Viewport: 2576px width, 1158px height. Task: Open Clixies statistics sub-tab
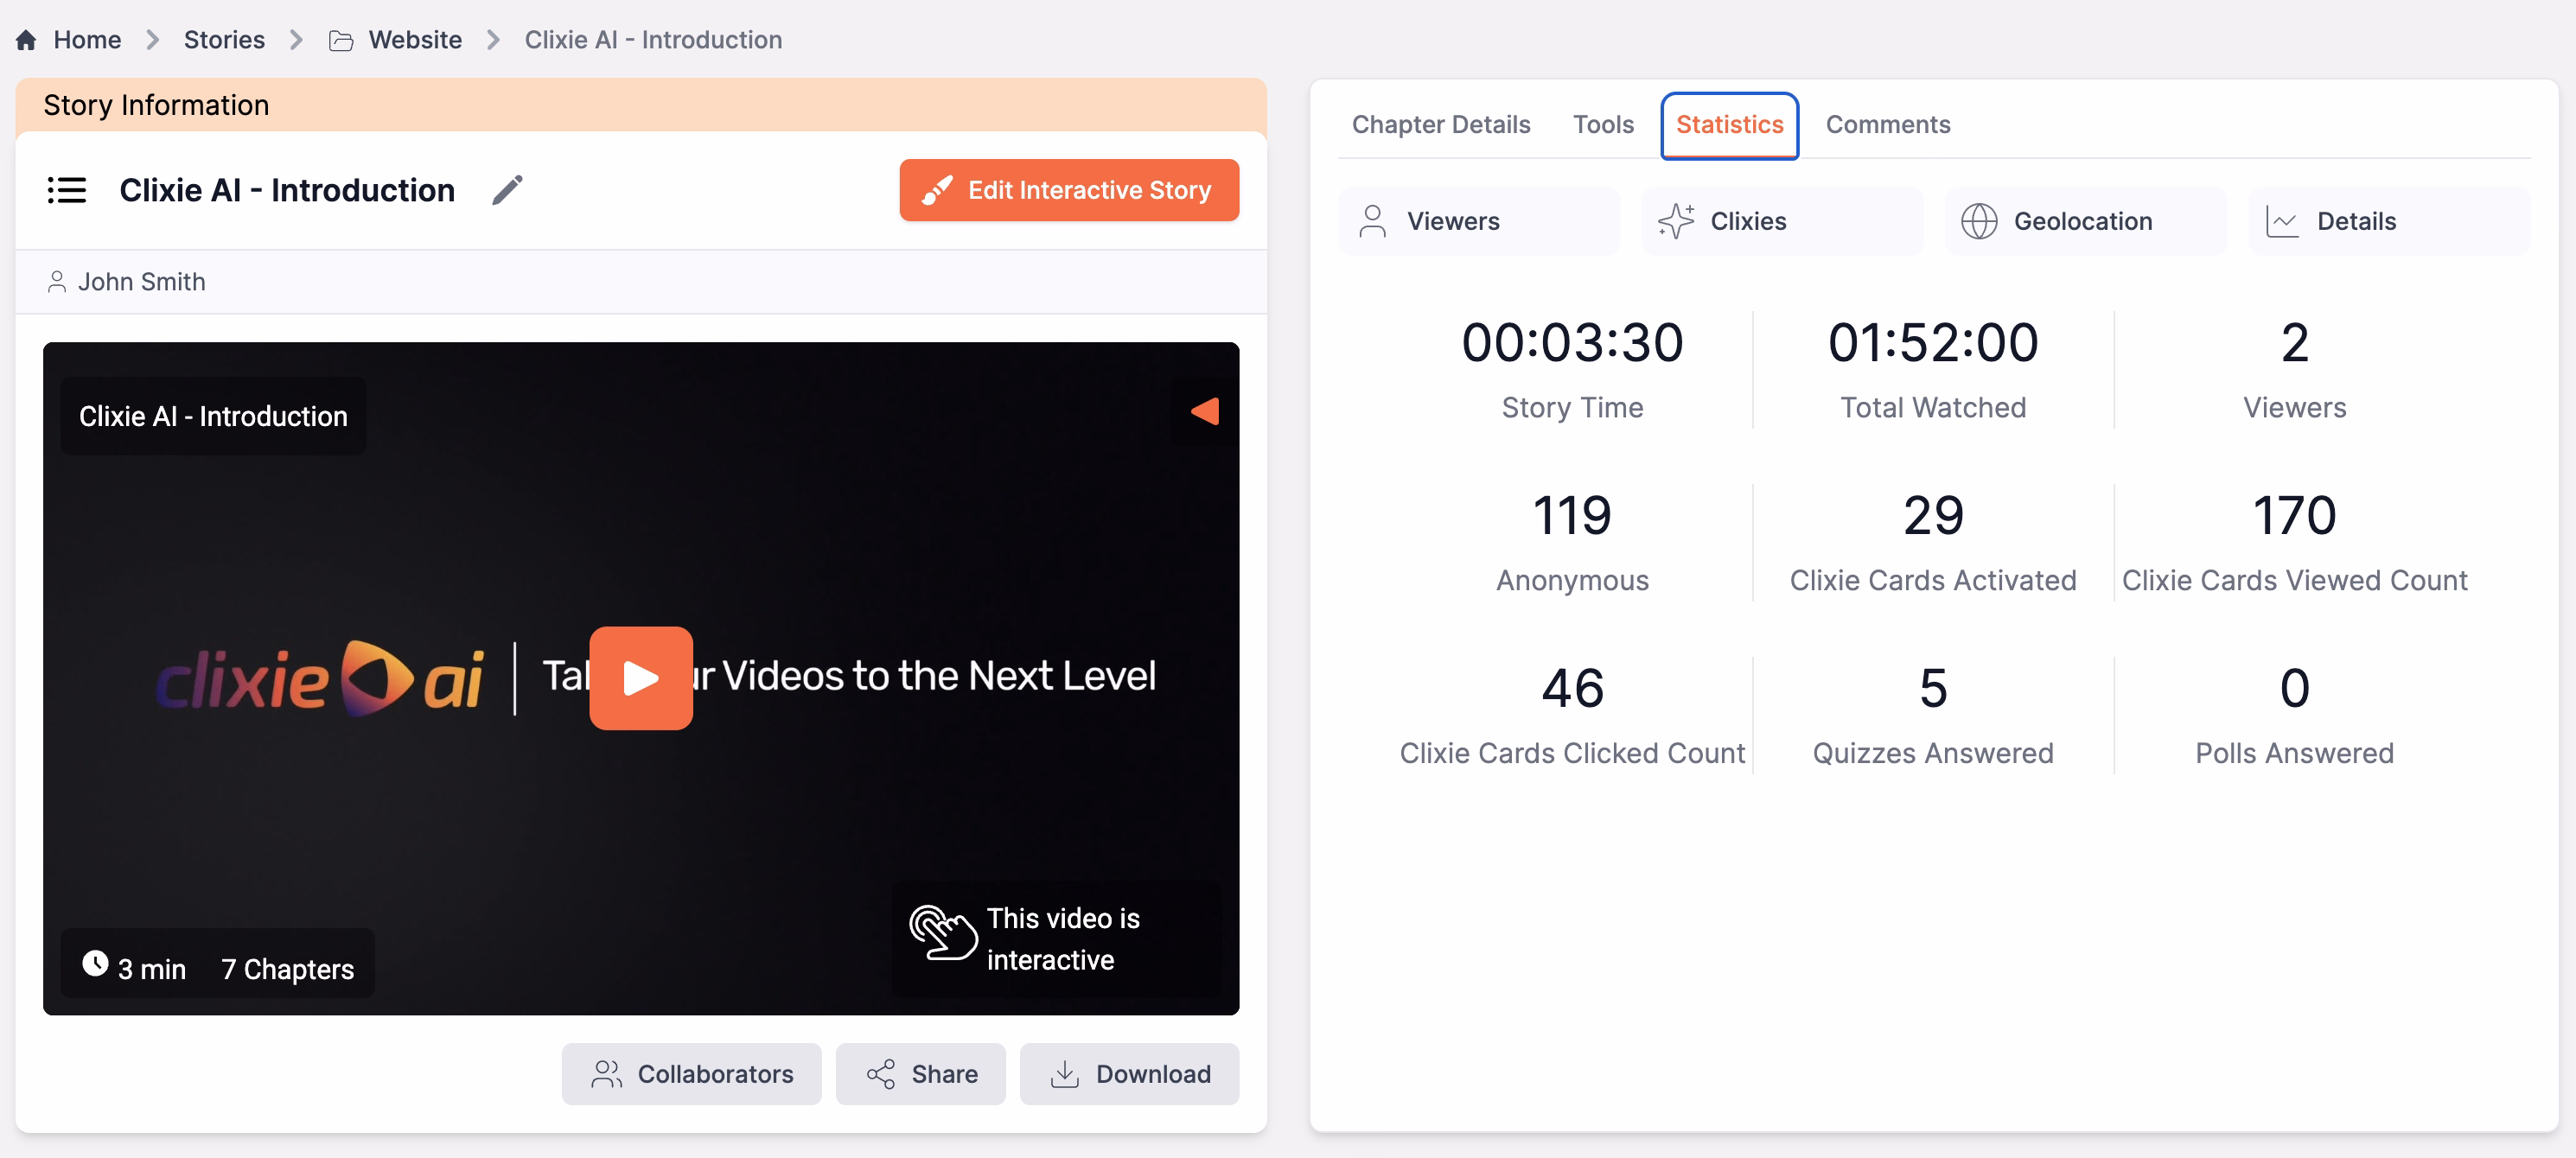click(1783, 221)
